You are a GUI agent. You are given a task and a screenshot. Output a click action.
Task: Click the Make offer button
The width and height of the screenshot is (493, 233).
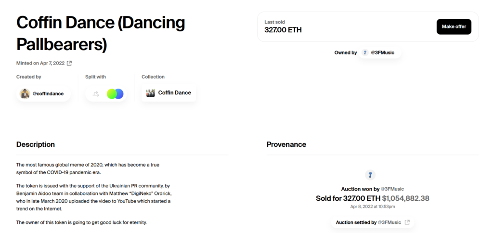pyautogui.click(x=454, y=27)
